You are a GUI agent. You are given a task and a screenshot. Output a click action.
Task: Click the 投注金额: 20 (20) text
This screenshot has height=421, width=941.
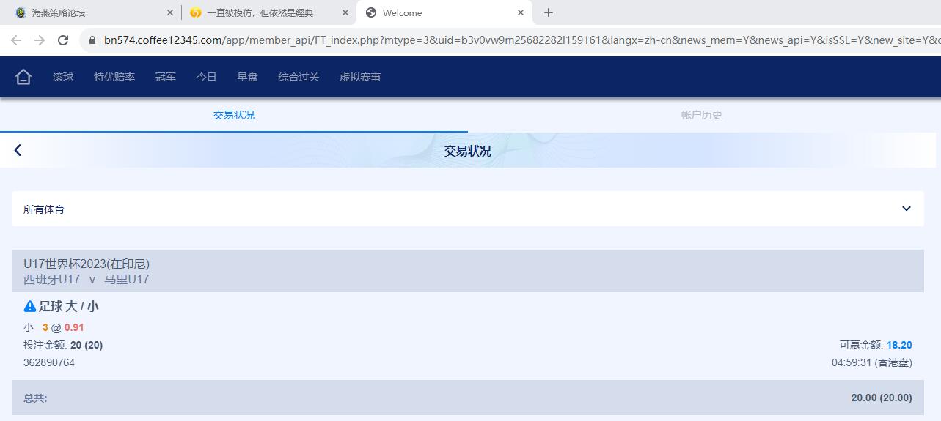pos(63,345)
